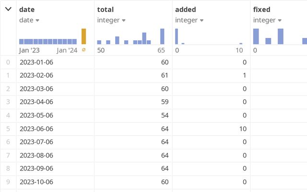Open the added column type dropdown
This screenshot has width=307, height=192.
click(x=201, y=20)
